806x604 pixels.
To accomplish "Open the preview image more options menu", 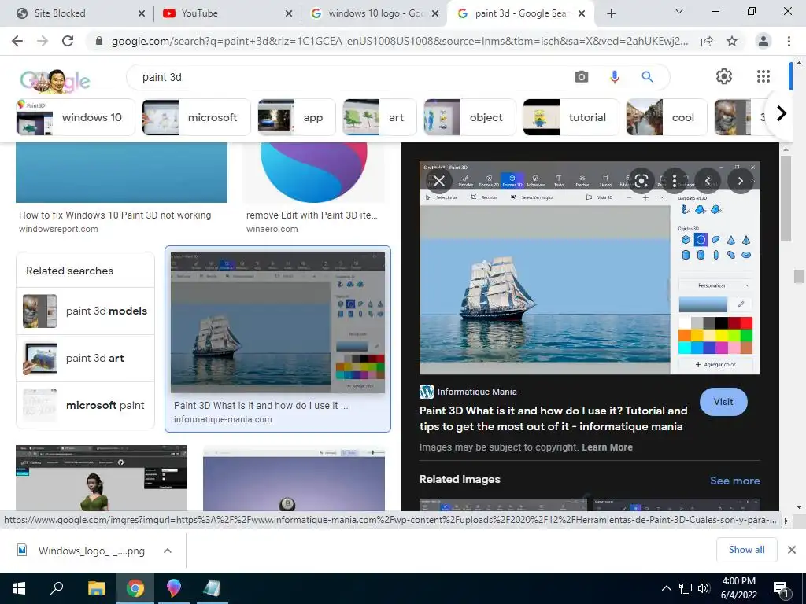I will (x=675, y=181).
